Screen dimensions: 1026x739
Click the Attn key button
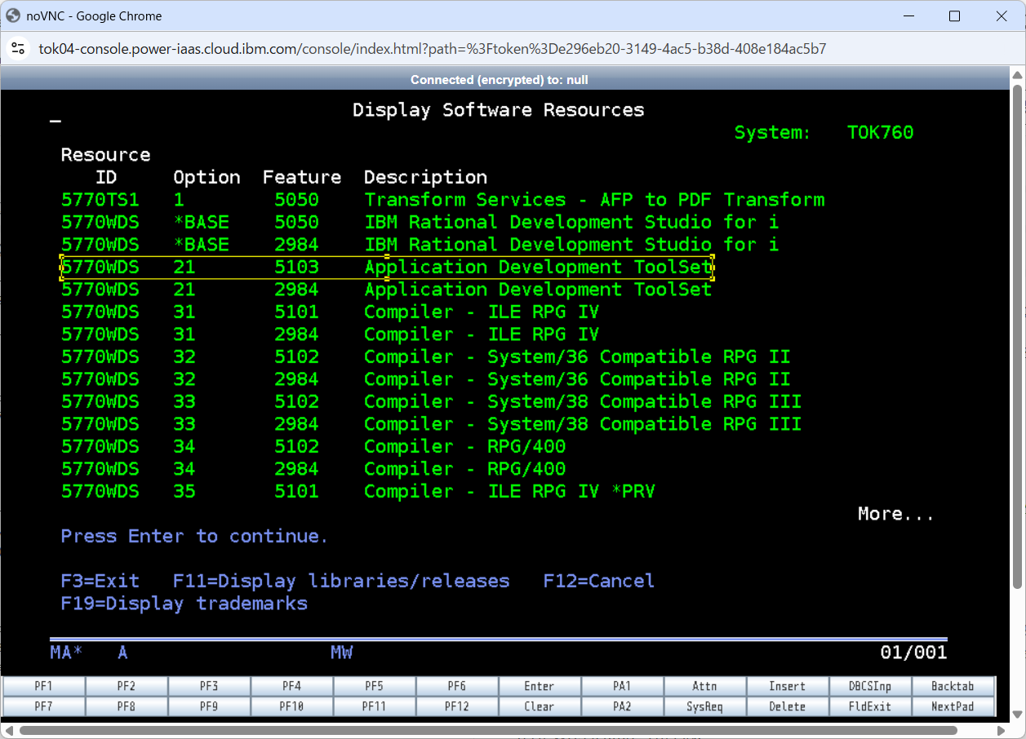pos(705,686)
